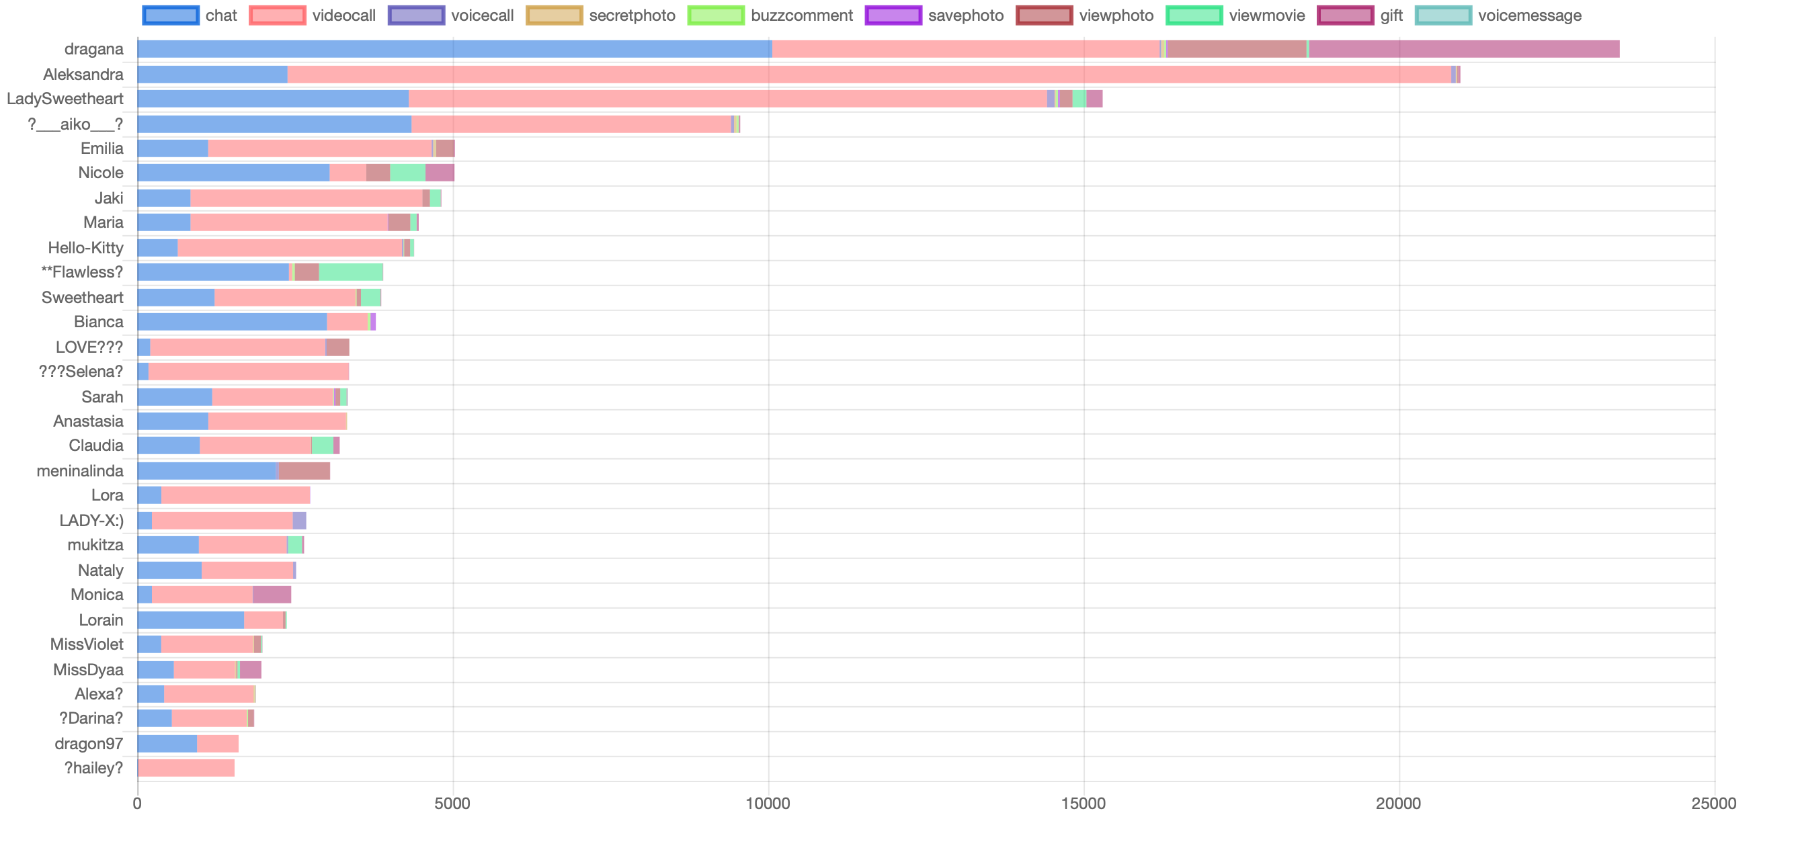Viewport: 1796px width, 852px height.
Task: Click the 'Claudia' axis label
Action: pos(96,445)
